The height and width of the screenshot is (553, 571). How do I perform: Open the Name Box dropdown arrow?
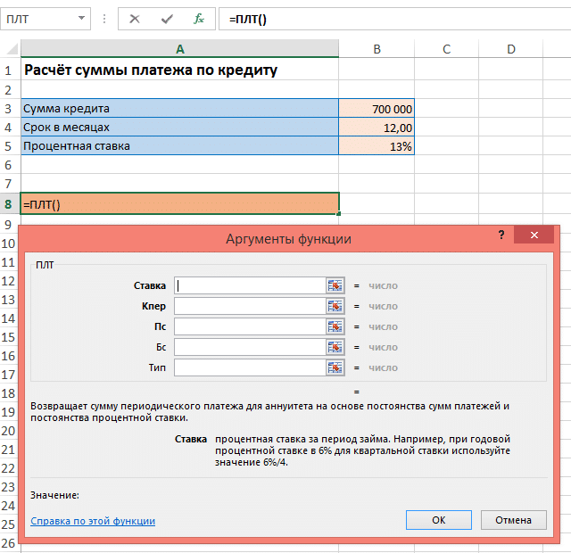point(82,19)
